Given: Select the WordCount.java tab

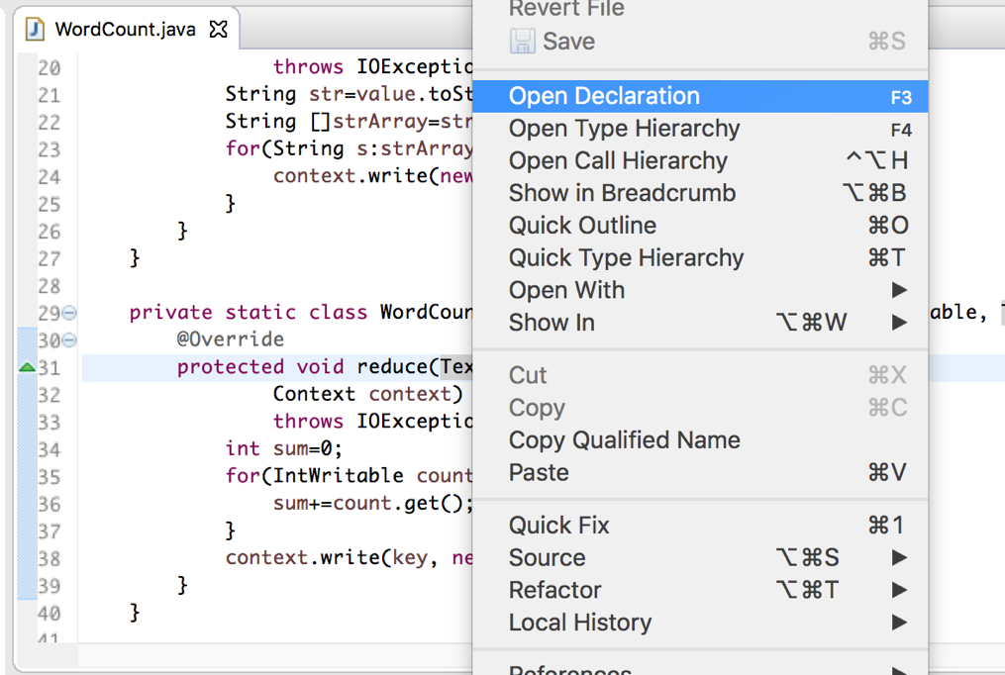Looking at the screenshot, I should coord(127,29).
